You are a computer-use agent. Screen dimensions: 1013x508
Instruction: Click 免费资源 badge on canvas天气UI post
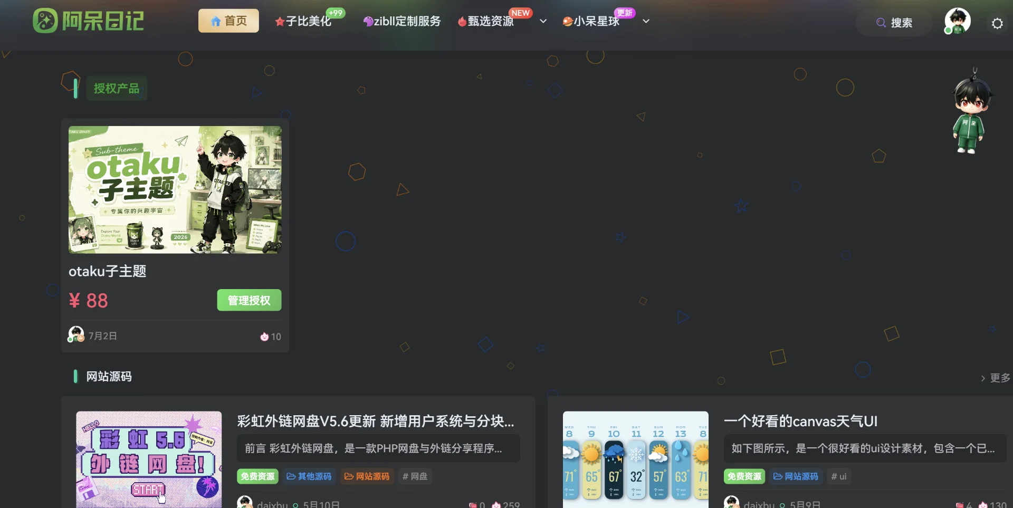point(744,476)
